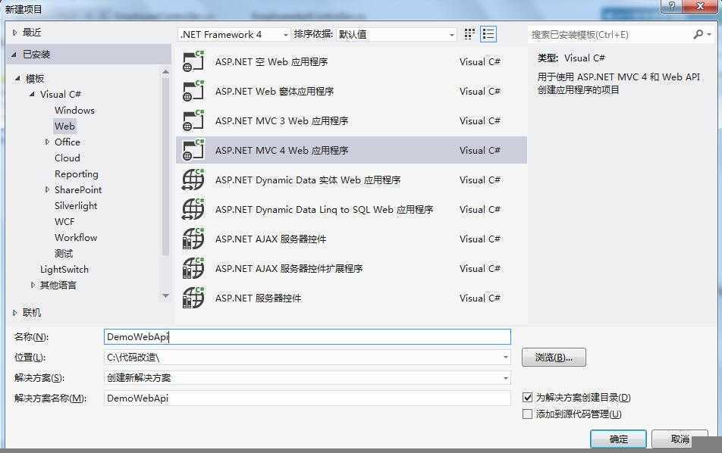
Task: Expand the 其他语言 tree node
Action: pos(33,285)
